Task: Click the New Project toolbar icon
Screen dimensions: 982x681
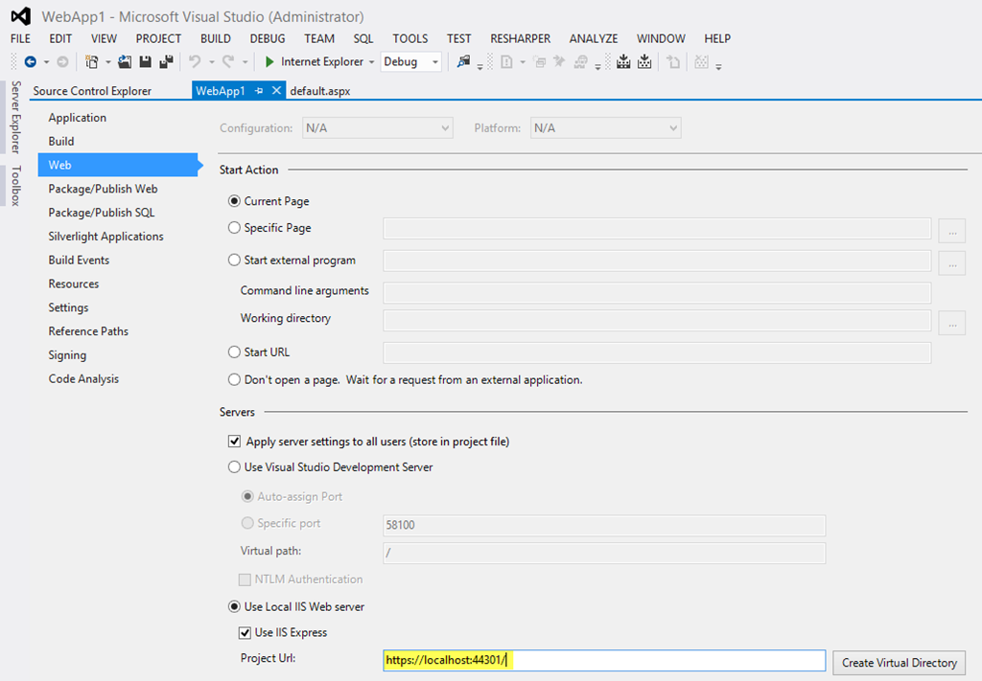Action: [91, 62]
